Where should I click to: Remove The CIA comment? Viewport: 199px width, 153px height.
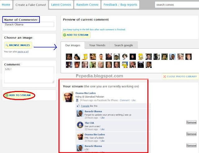(192, 122)
